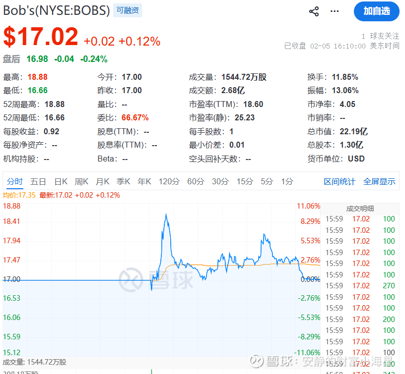Click 全屏显示 fullscreen link
The width and height of the screenshot is (405, 374).
coord(379,182)
